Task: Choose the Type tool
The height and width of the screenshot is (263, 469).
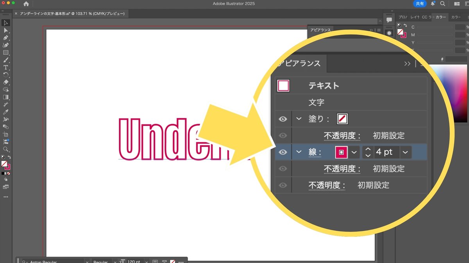Action: tap(6, 67)
